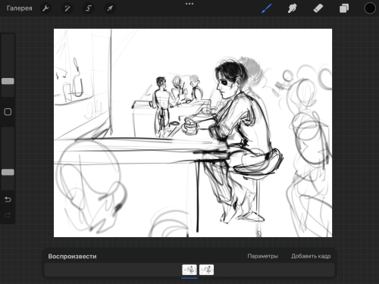Play the animation with Воспроизвести
Viewport: 379px width, 284px height.
coord(72,256)
